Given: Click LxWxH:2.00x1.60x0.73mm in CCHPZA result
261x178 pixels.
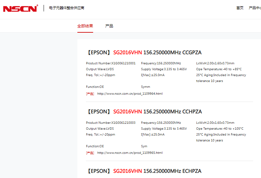Looking at the screenshot, I should (215, 123).
